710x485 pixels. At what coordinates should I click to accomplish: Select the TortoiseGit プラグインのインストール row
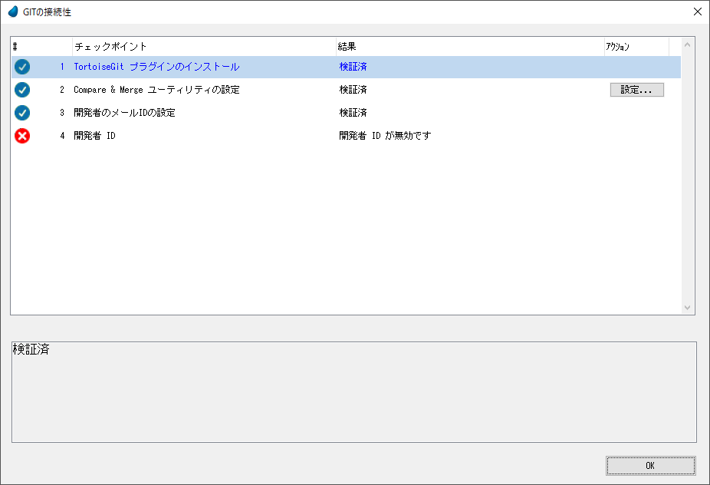156,67
